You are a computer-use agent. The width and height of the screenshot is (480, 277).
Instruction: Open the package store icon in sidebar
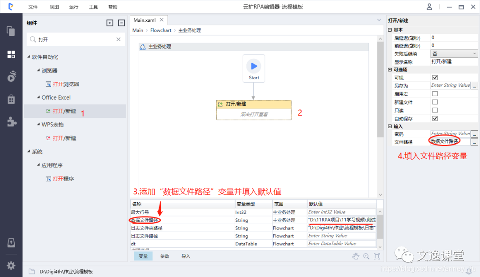pos(11,99)
